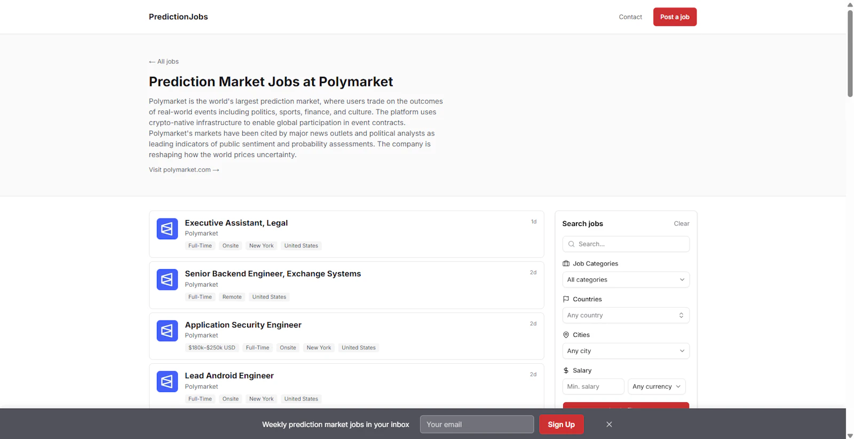Click the Polymarket logo beside Lead Android Engineer
The height and width of the screenshot is (439, 854).
pos(167,382)
